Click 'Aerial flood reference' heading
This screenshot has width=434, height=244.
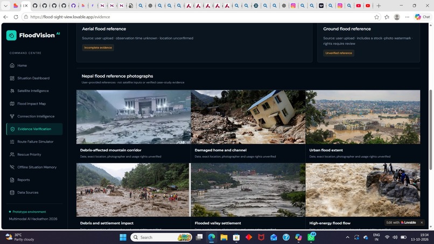coord(104,29)
